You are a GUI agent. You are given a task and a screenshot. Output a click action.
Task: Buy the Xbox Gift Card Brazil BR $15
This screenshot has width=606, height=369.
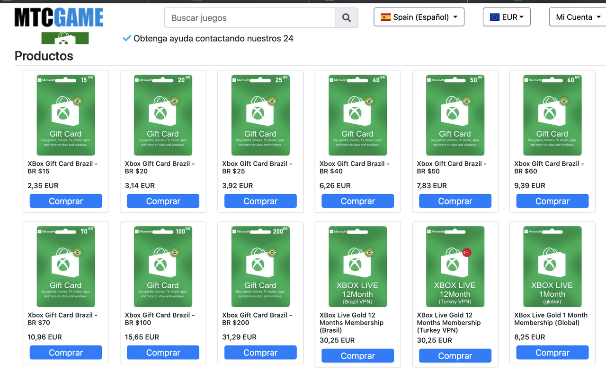tap(66, 201)
